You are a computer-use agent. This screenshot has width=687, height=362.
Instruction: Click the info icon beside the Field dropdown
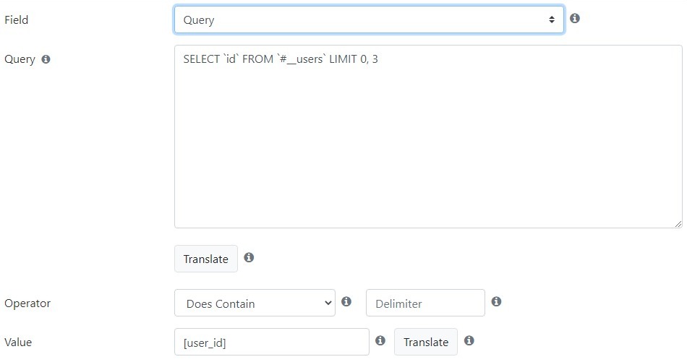(575, 18)
